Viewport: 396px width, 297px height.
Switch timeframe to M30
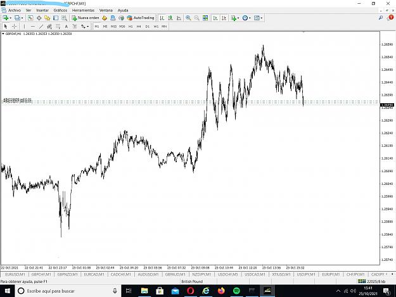tap(122, 27)
